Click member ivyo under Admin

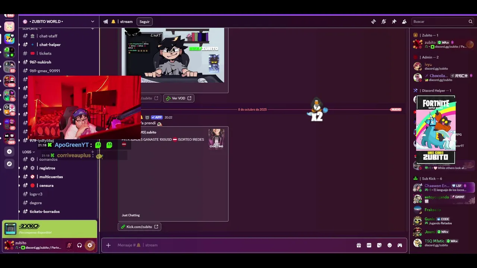pos(443,66)
